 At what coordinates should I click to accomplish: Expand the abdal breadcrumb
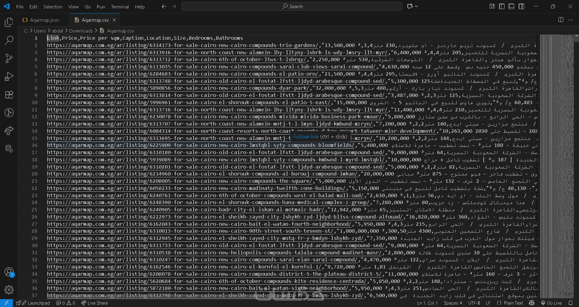[57, 31]
